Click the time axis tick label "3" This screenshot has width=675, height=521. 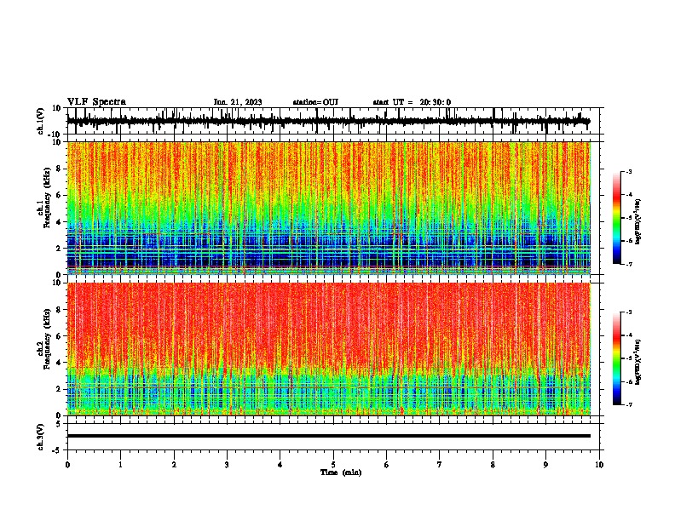[227, 465]
